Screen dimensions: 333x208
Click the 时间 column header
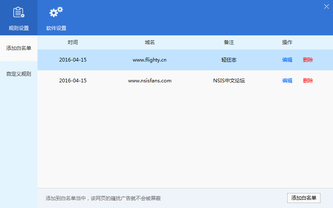tap(73, 42)
